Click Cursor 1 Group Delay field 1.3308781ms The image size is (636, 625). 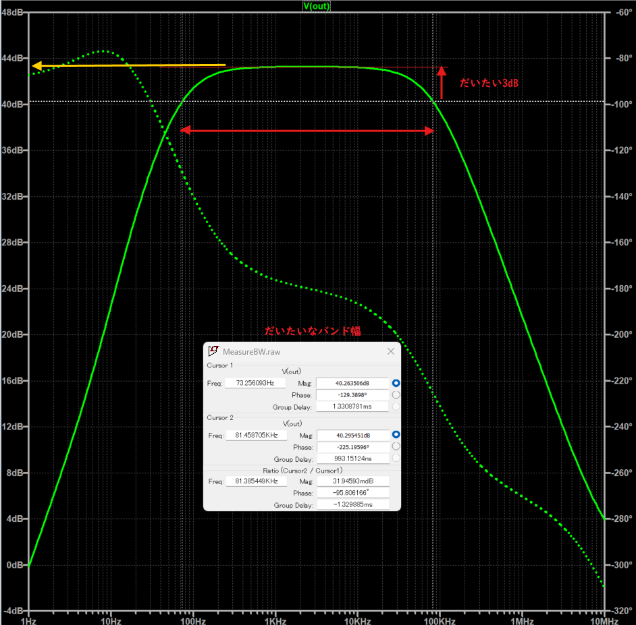click(352, 407)
